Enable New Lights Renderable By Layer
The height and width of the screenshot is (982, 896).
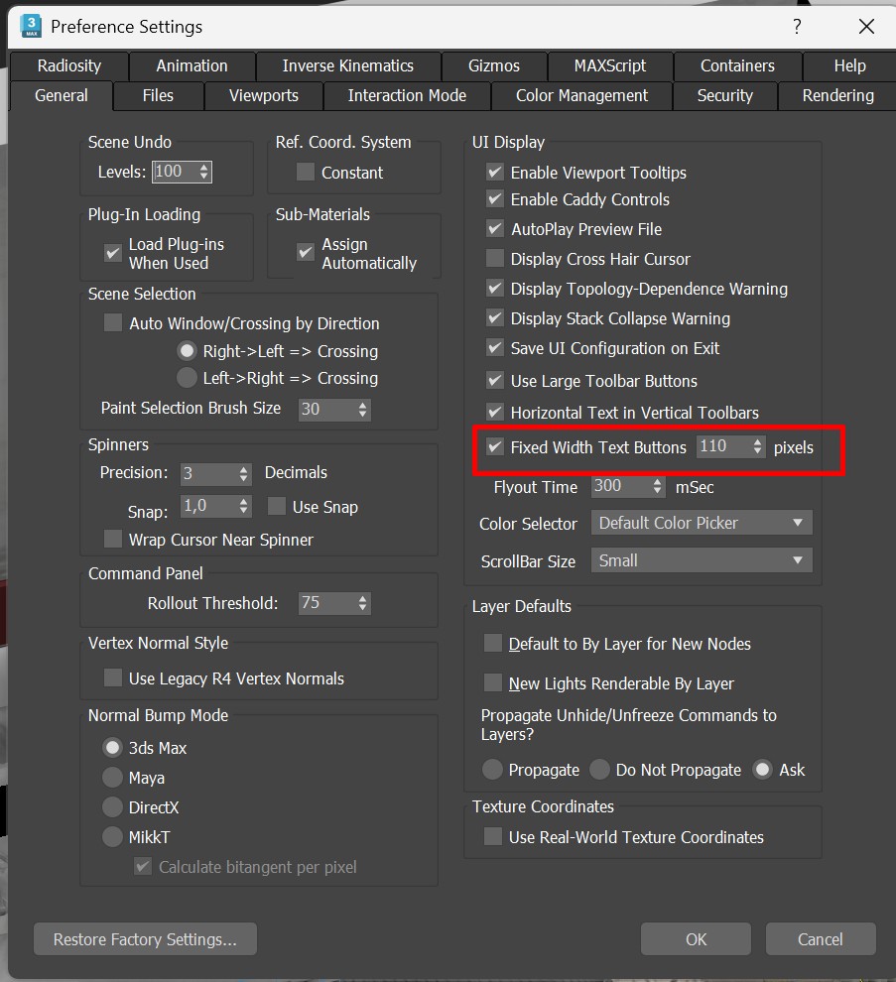(493, 682)
